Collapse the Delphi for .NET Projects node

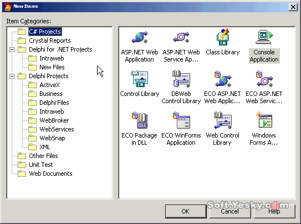(12, 50)
